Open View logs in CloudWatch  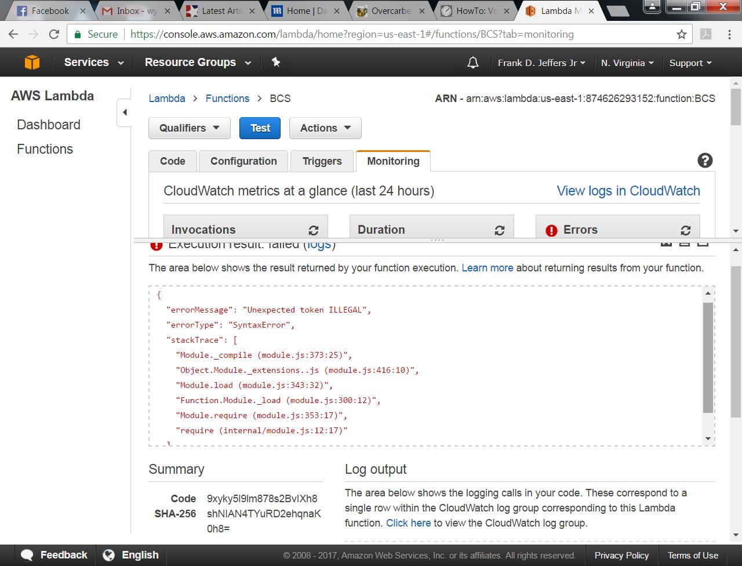pyautogui.click(x=628, y=191)
